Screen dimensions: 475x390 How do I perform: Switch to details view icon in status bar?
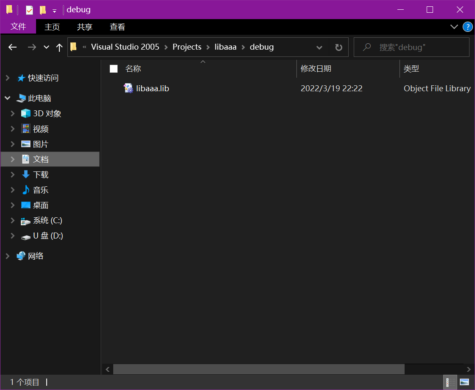(450, 382)
